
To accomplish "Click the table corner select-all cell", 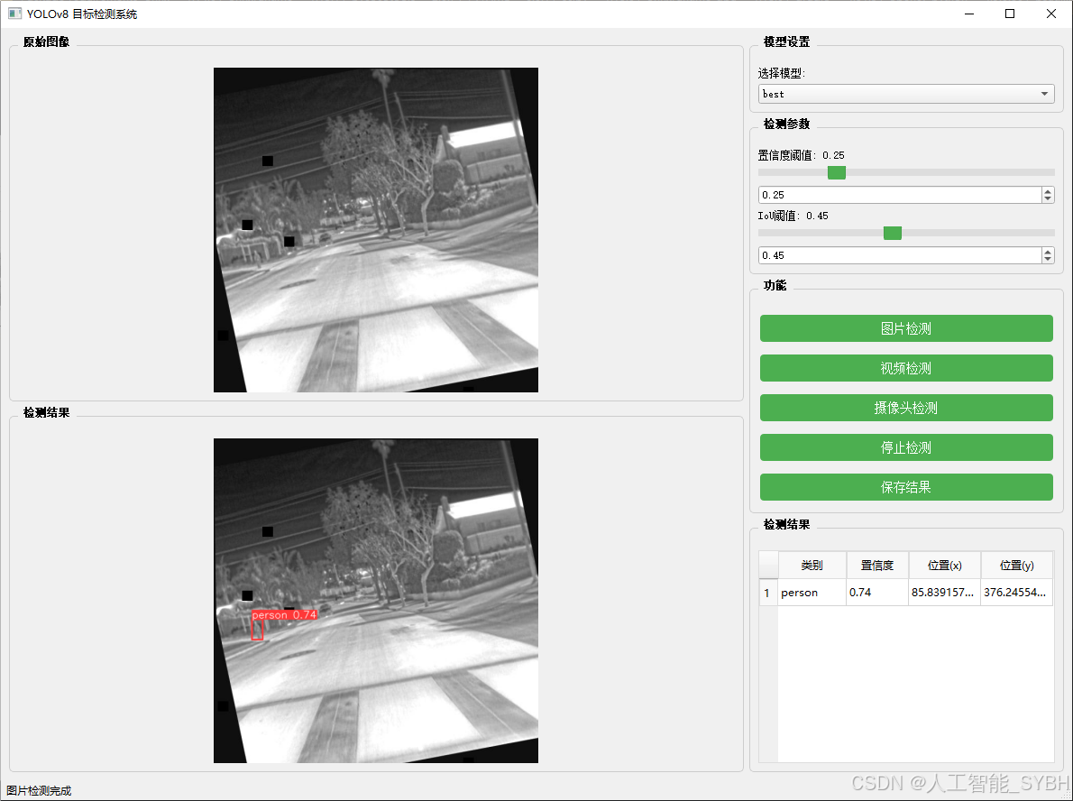I will (768, 566).
